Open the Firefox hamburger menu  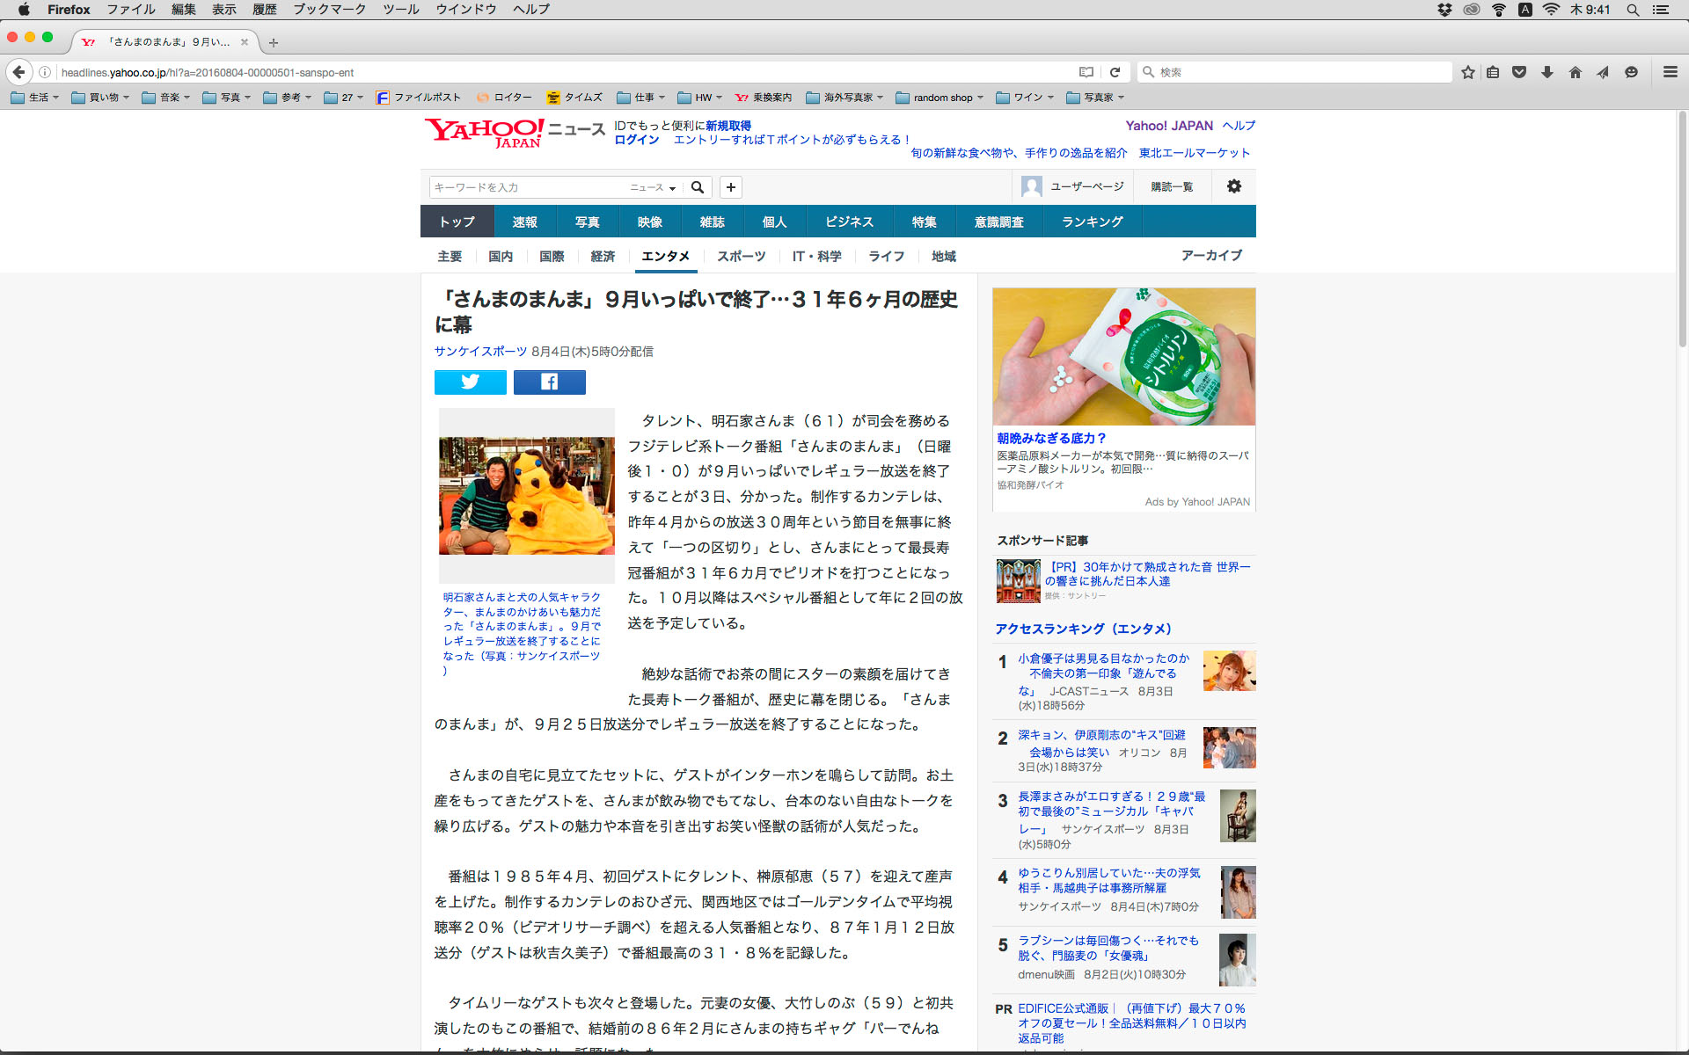coord(1670,72)
